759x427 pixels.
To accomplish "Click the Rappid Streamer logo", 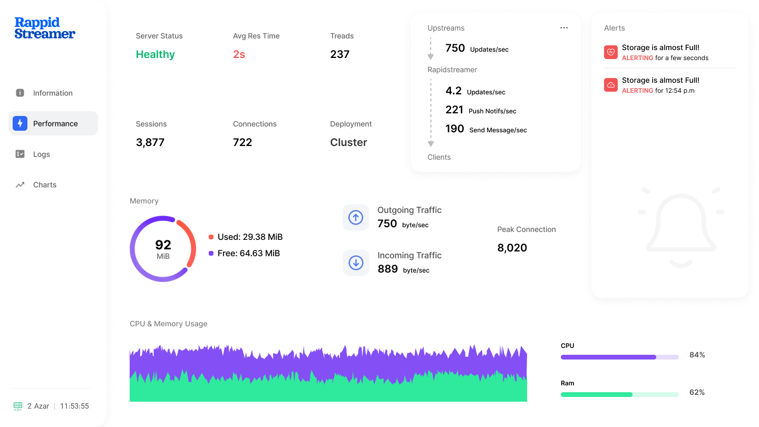I will tap(45, 28).
